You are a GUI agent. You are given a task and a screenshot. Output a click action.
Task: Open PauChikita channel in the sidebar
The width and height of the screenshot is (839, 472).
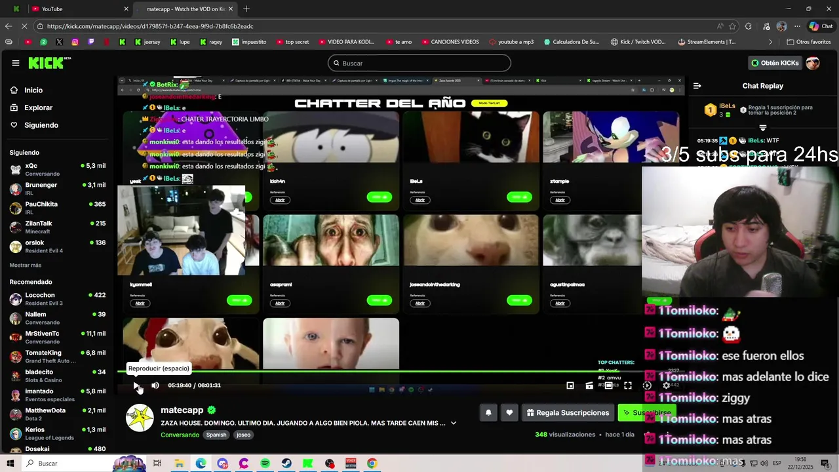(58, 208)
